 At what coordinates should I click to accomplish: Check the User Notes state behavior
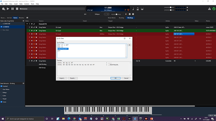click(1, 89)
